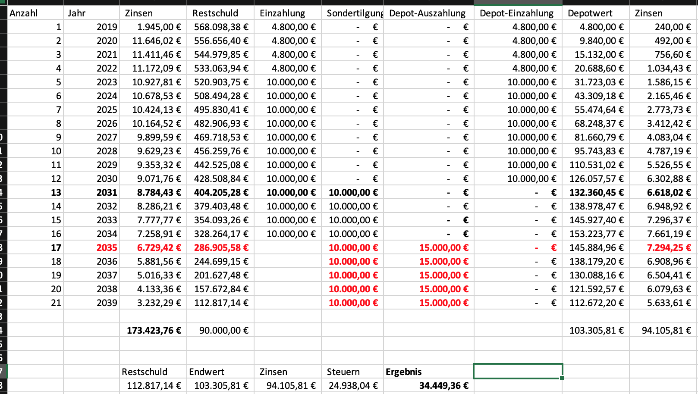This screenshot has height=394, width=698.
Task: Click the Sondertilgung header cell
Action: 352,13
